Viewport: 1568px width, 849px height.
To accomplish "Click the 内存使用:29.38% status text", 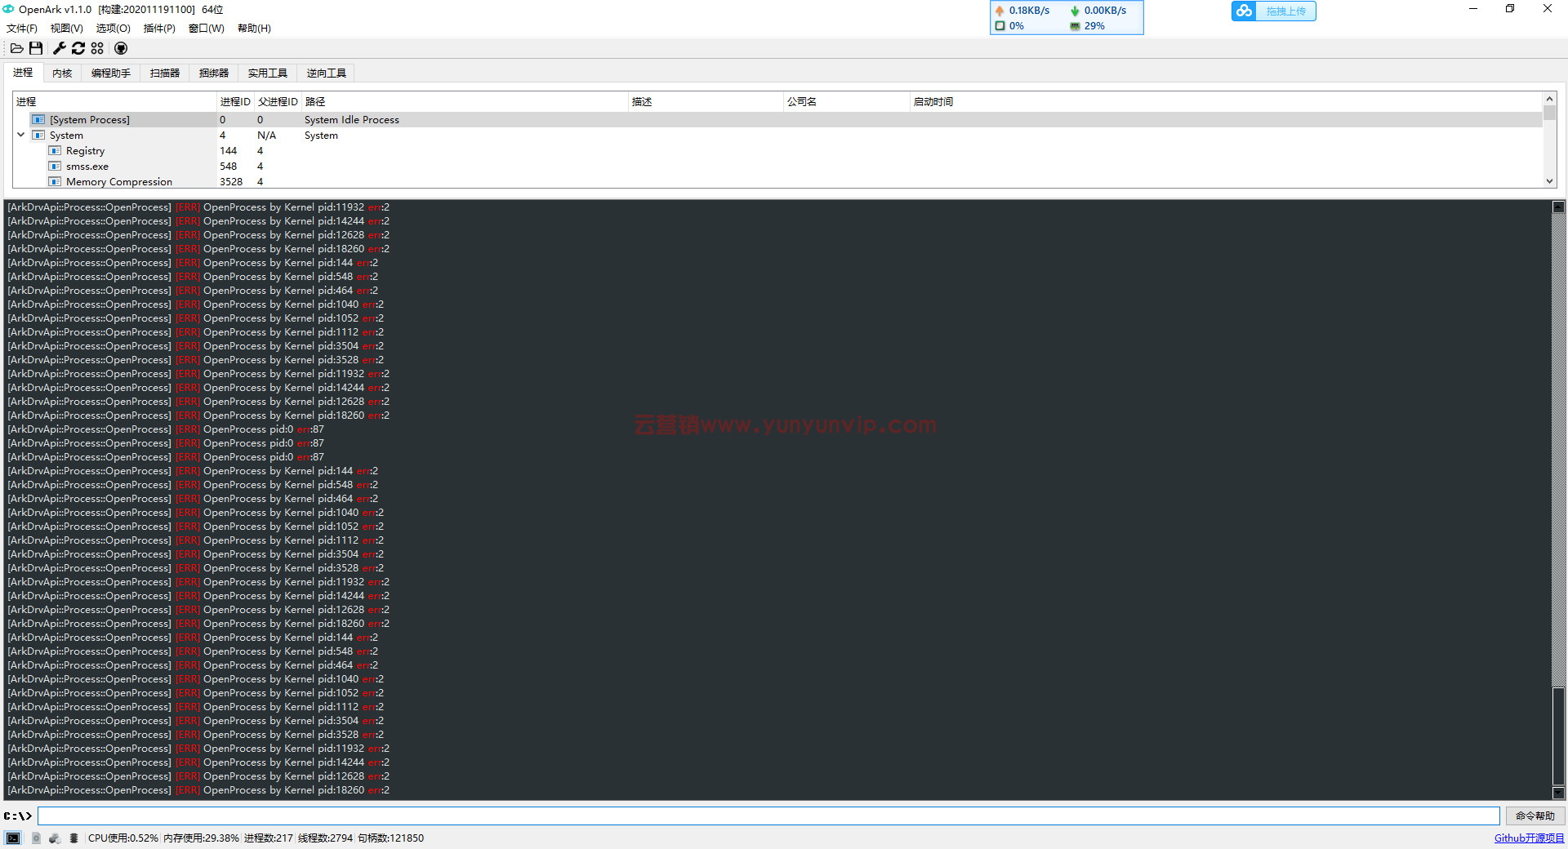I will click(x=201, y=838).
